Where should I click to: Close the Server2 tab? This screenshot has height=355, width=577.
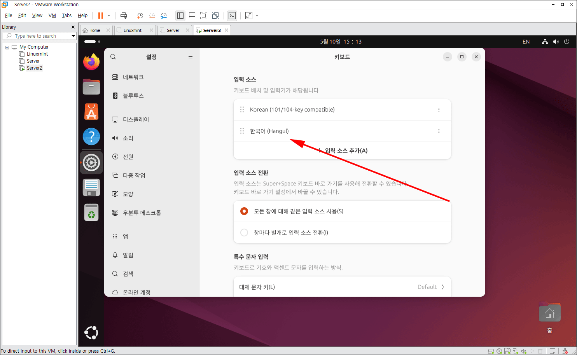(226, 30)
